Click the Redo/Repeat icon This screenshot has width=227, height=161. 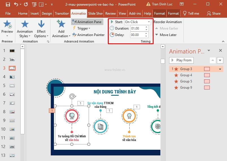pyautogui.click(x=26, y=5)
